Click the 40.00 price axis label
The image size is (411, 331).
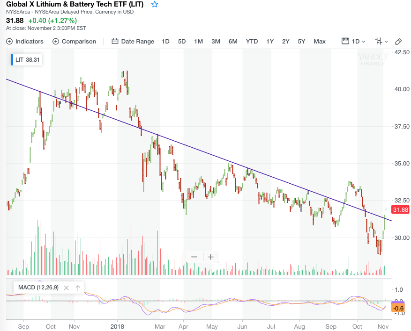pos(402,89)
